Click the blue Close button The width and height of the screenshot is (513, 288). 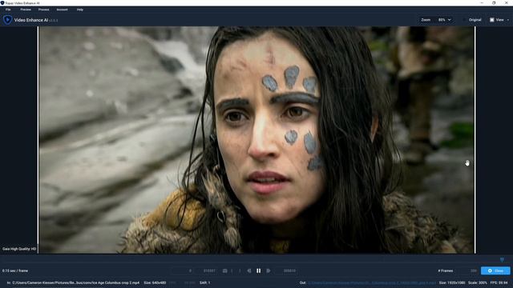tap(495, 270)
